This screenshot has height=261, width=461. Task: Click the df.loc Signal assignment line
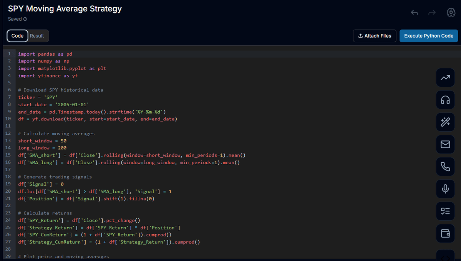(95, 191)
